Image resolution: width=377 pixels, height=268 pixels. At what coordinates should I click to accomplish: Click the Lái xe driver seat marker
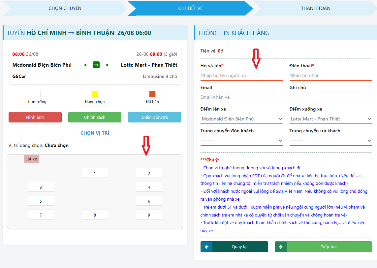(31, 159)
